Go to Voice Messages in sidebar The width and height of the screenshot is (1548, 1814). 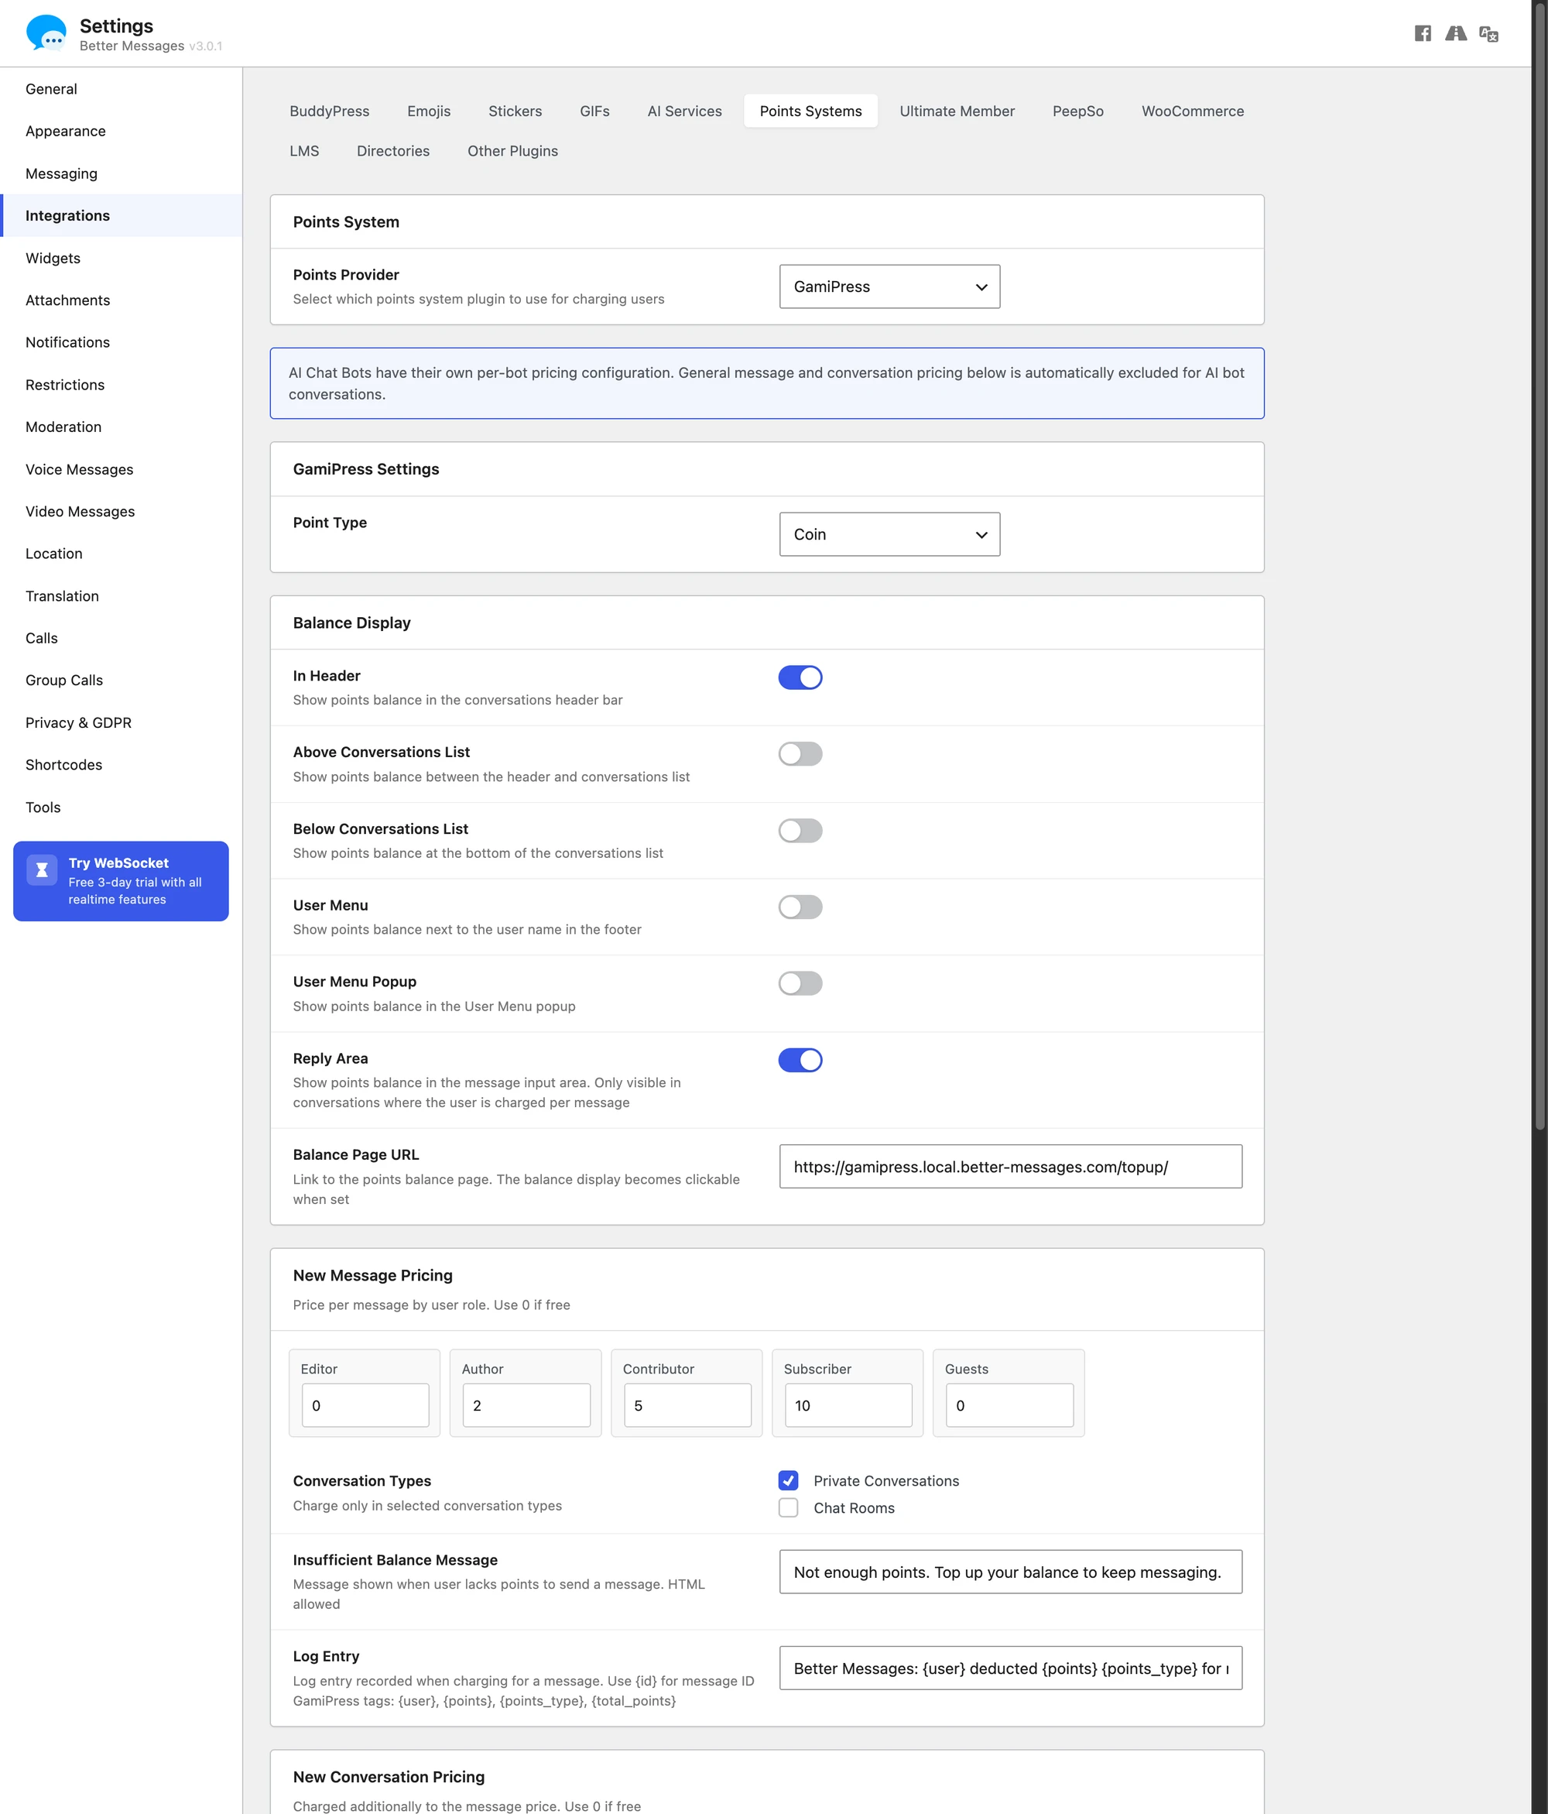(121, 469)
